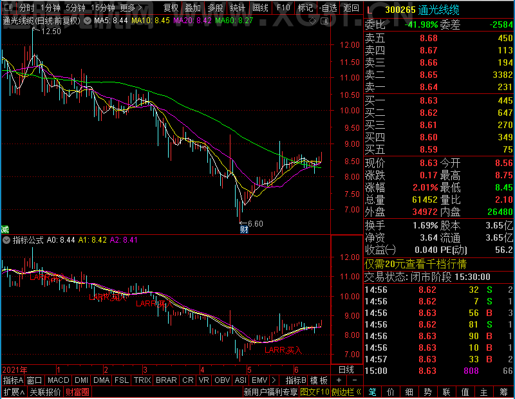This screenshot has width=515, height=399.
Task: Click 新用户福利专享 promo link
Action: 270,392
